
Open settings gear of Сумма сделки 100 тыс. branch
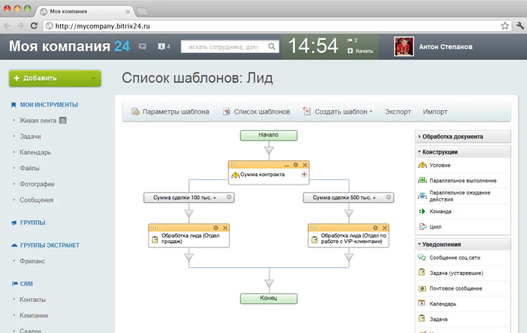coord(229,197)
